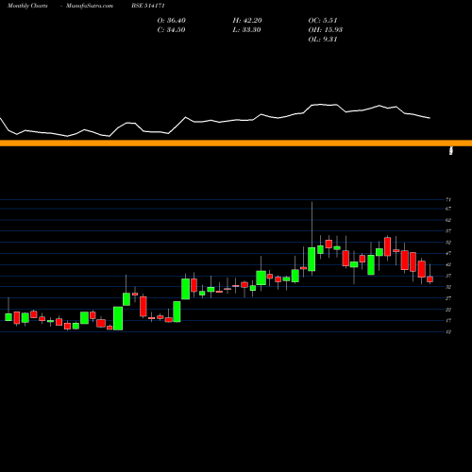Image resolution: width=472 pixels, height=472 pixels.
Task: Select the high value "H: 42.20"
Action: [247, 21]
